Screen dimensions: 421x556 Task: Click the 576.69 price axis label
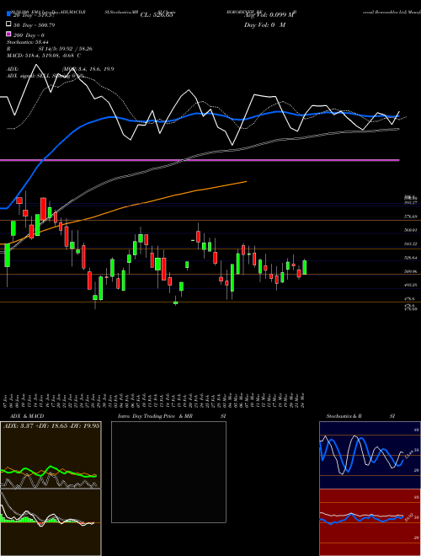[413, 217]
